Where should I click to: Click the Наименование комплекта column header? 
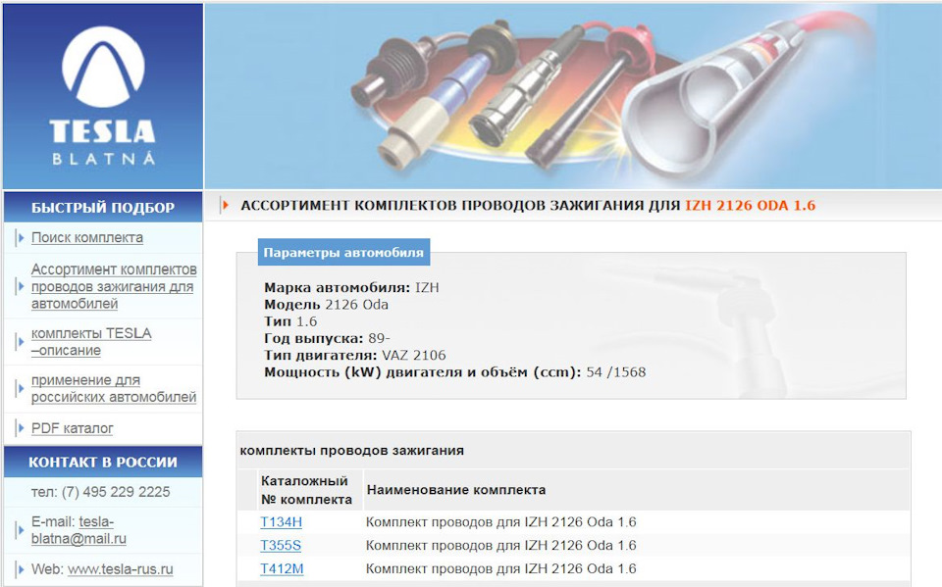pyautogui.click(x=456, y=490)
